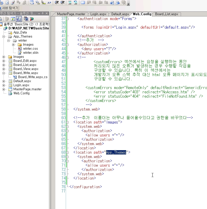
Task: Collapse location Images outline at line 61
Action: [67, 122]
